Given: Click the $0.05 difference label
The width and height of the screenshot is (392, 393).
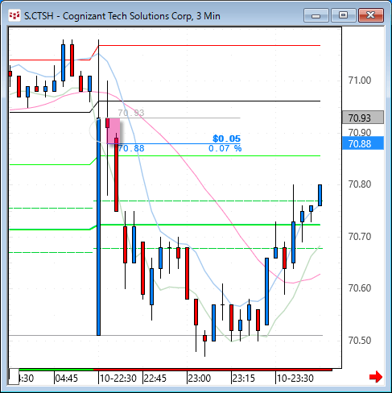Looking at the screenshot, I should coord(227,139).
